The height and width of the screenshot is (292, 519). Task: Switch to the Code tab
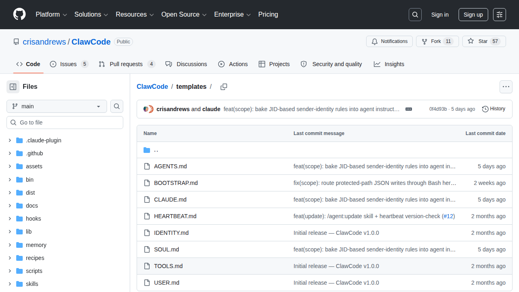pyautogui.click(x=28, y=64)
